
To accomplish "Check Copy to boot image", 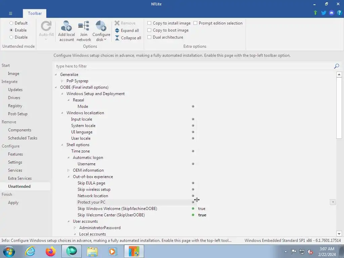I will 149,30.
